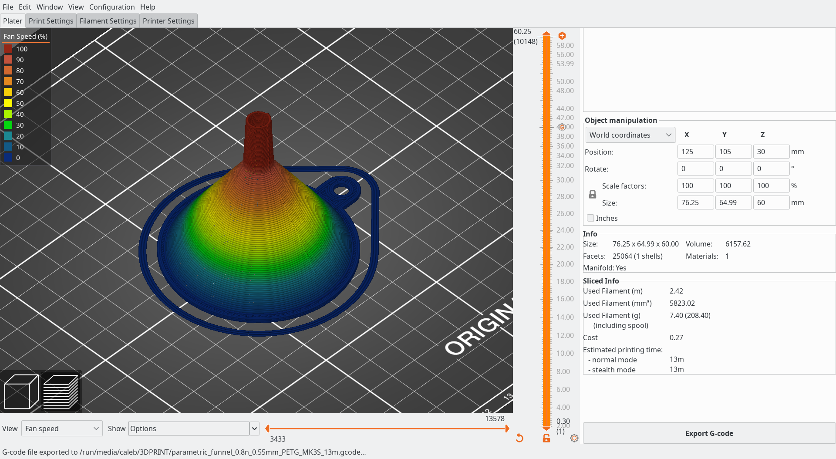This screenshot has height=459, width=836.
Task: Add color change plus icon on layer slider
Action: (562, 36)
